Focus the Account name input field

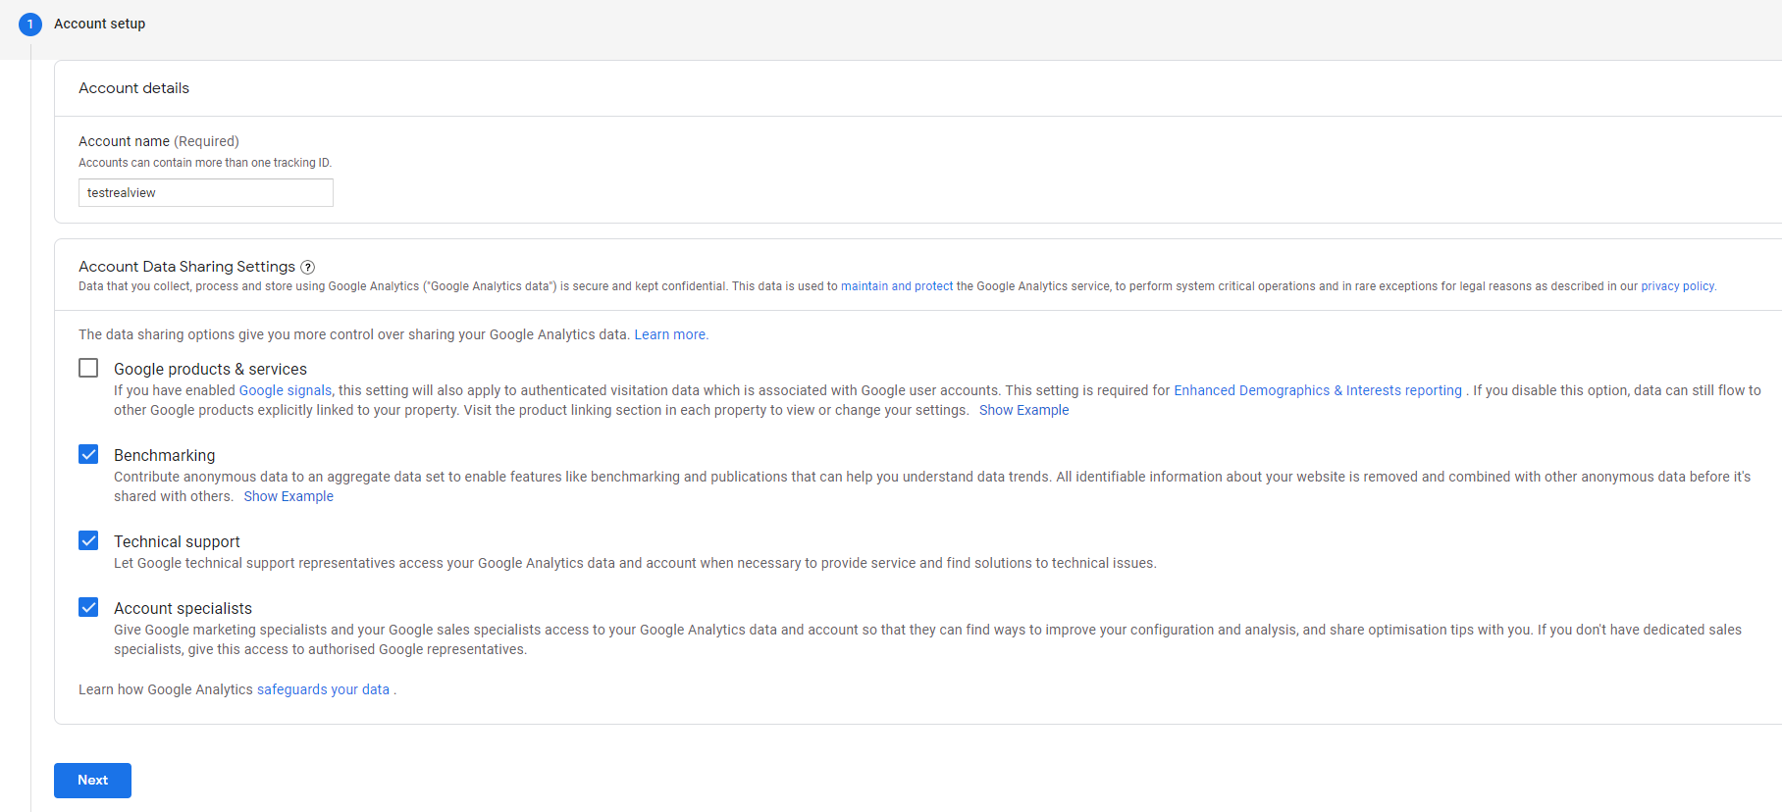point(206,193)
